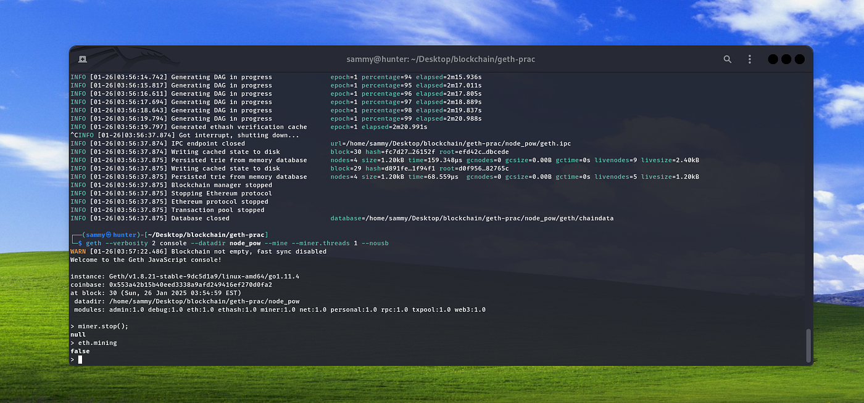Click the WARN 'Blockchain not empty' line
Screen dimensions: 864x403
coord(199,251)
